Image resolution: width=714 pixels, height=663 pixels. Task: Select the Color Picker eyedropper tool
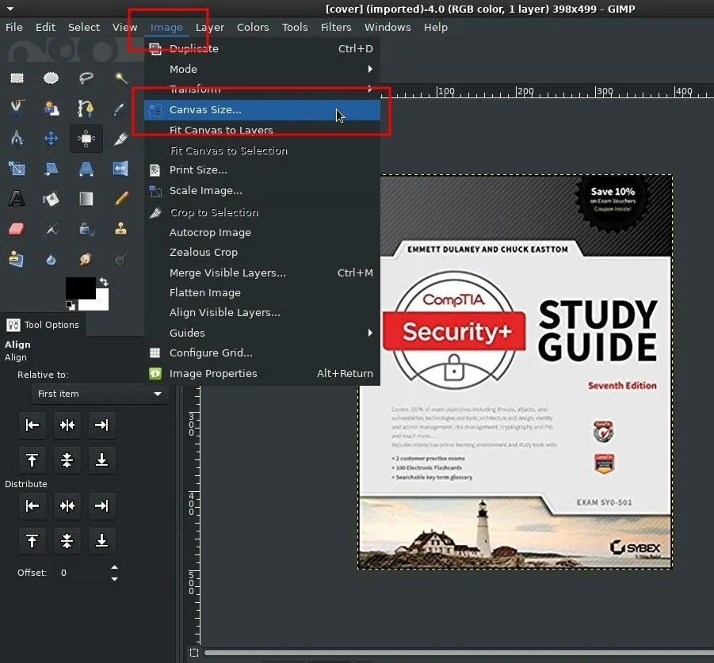120,109
